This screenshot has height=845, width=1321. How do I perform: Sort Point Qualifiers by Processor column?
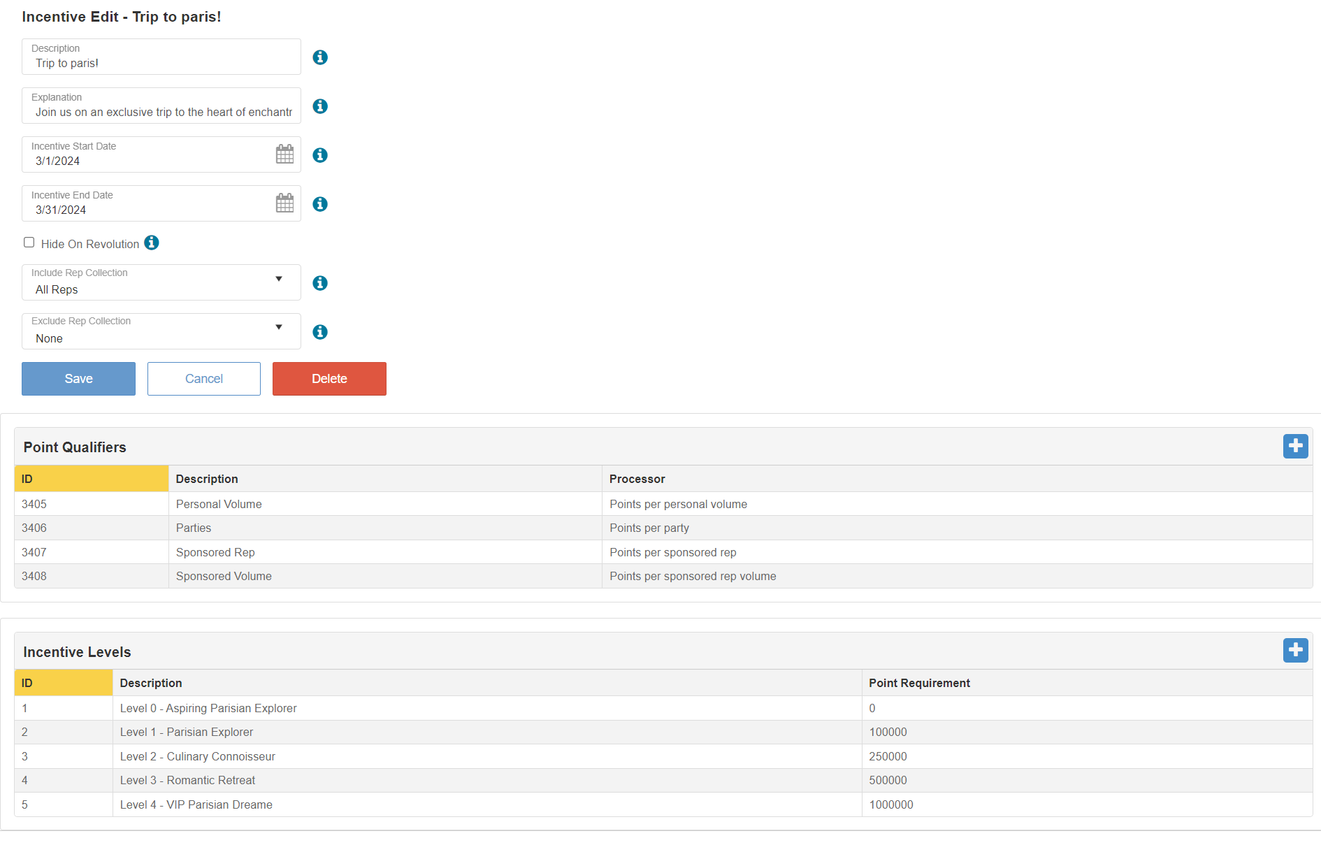pos(637,479)
